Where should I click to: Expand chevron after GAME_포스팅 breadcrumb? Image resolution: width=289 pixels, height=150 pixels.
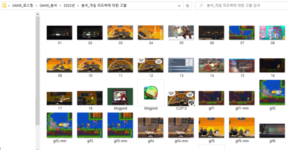36,6
